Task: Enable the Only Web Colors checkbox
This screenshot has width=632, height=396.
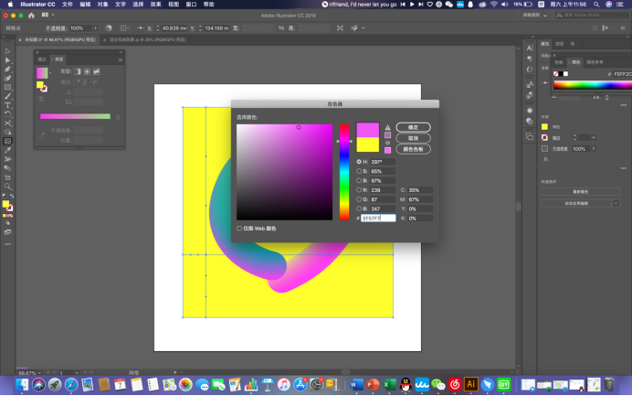Action: [239, 229]
